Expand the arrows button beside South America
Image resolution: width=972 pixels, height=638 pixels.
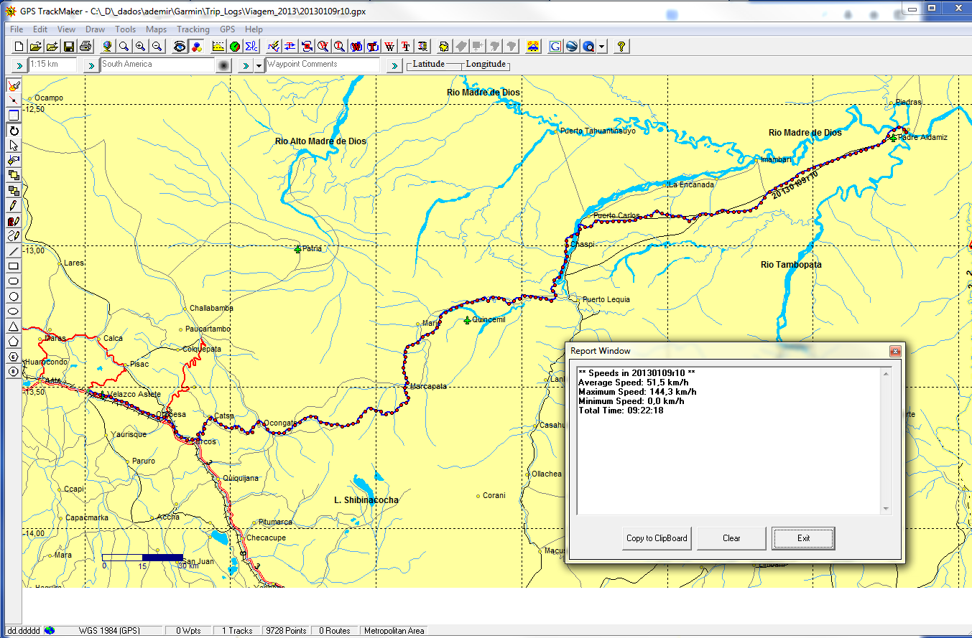click(91, 66)
